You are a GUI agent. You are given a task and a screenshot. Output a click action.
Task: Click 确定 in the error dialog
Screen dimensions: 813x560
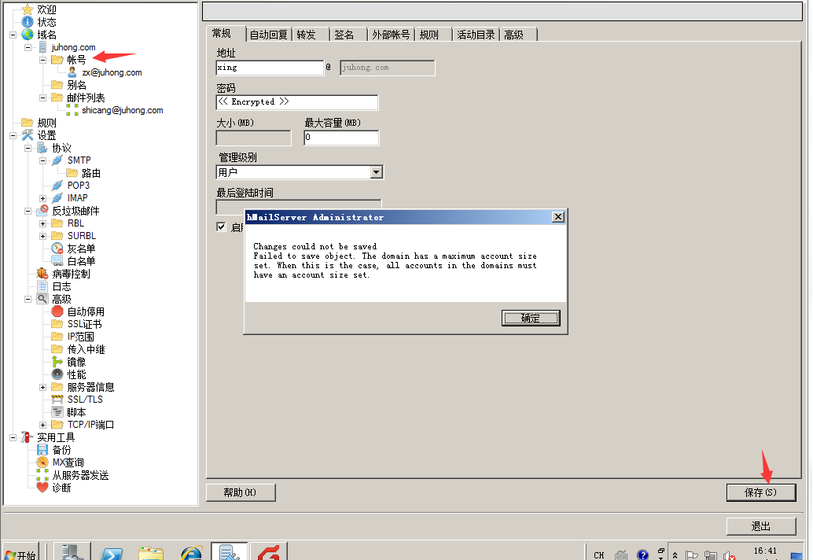pos(531,318)
